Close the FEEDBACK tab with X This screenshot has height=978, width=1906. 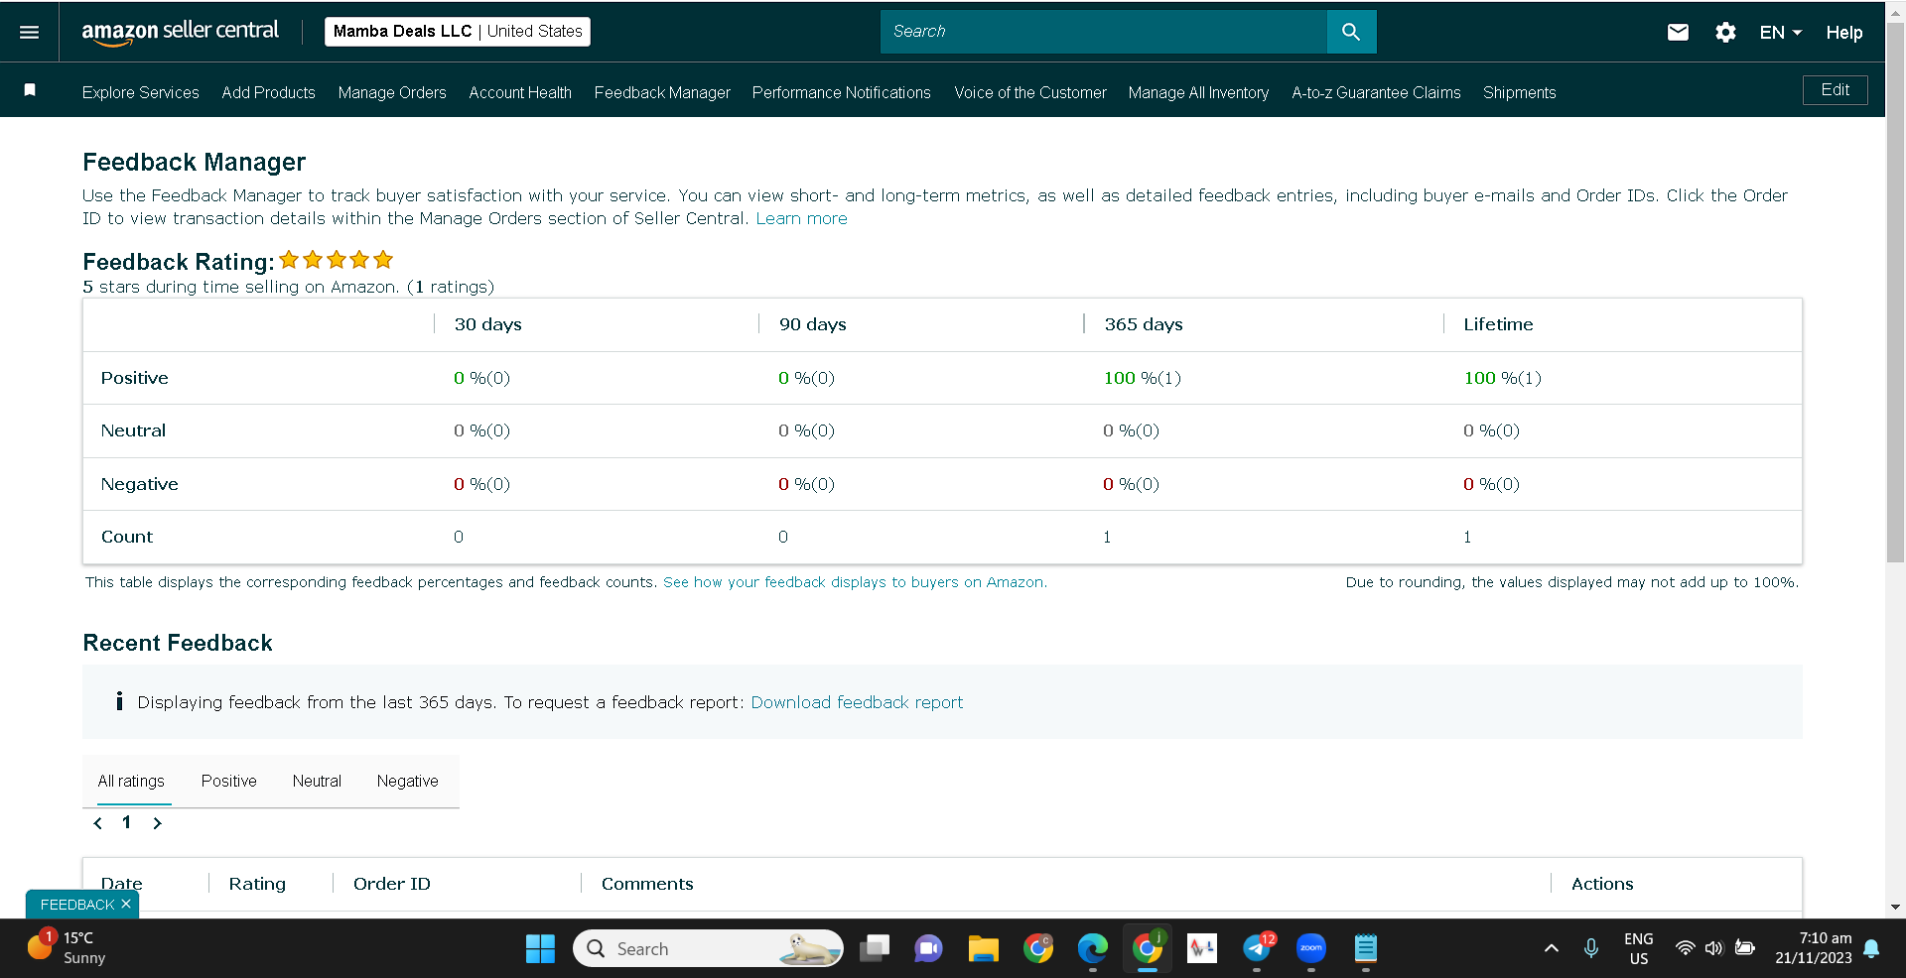[126, 904]
